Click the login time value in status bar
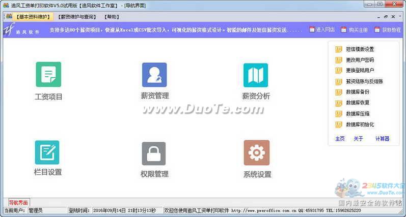 (127, 210)
